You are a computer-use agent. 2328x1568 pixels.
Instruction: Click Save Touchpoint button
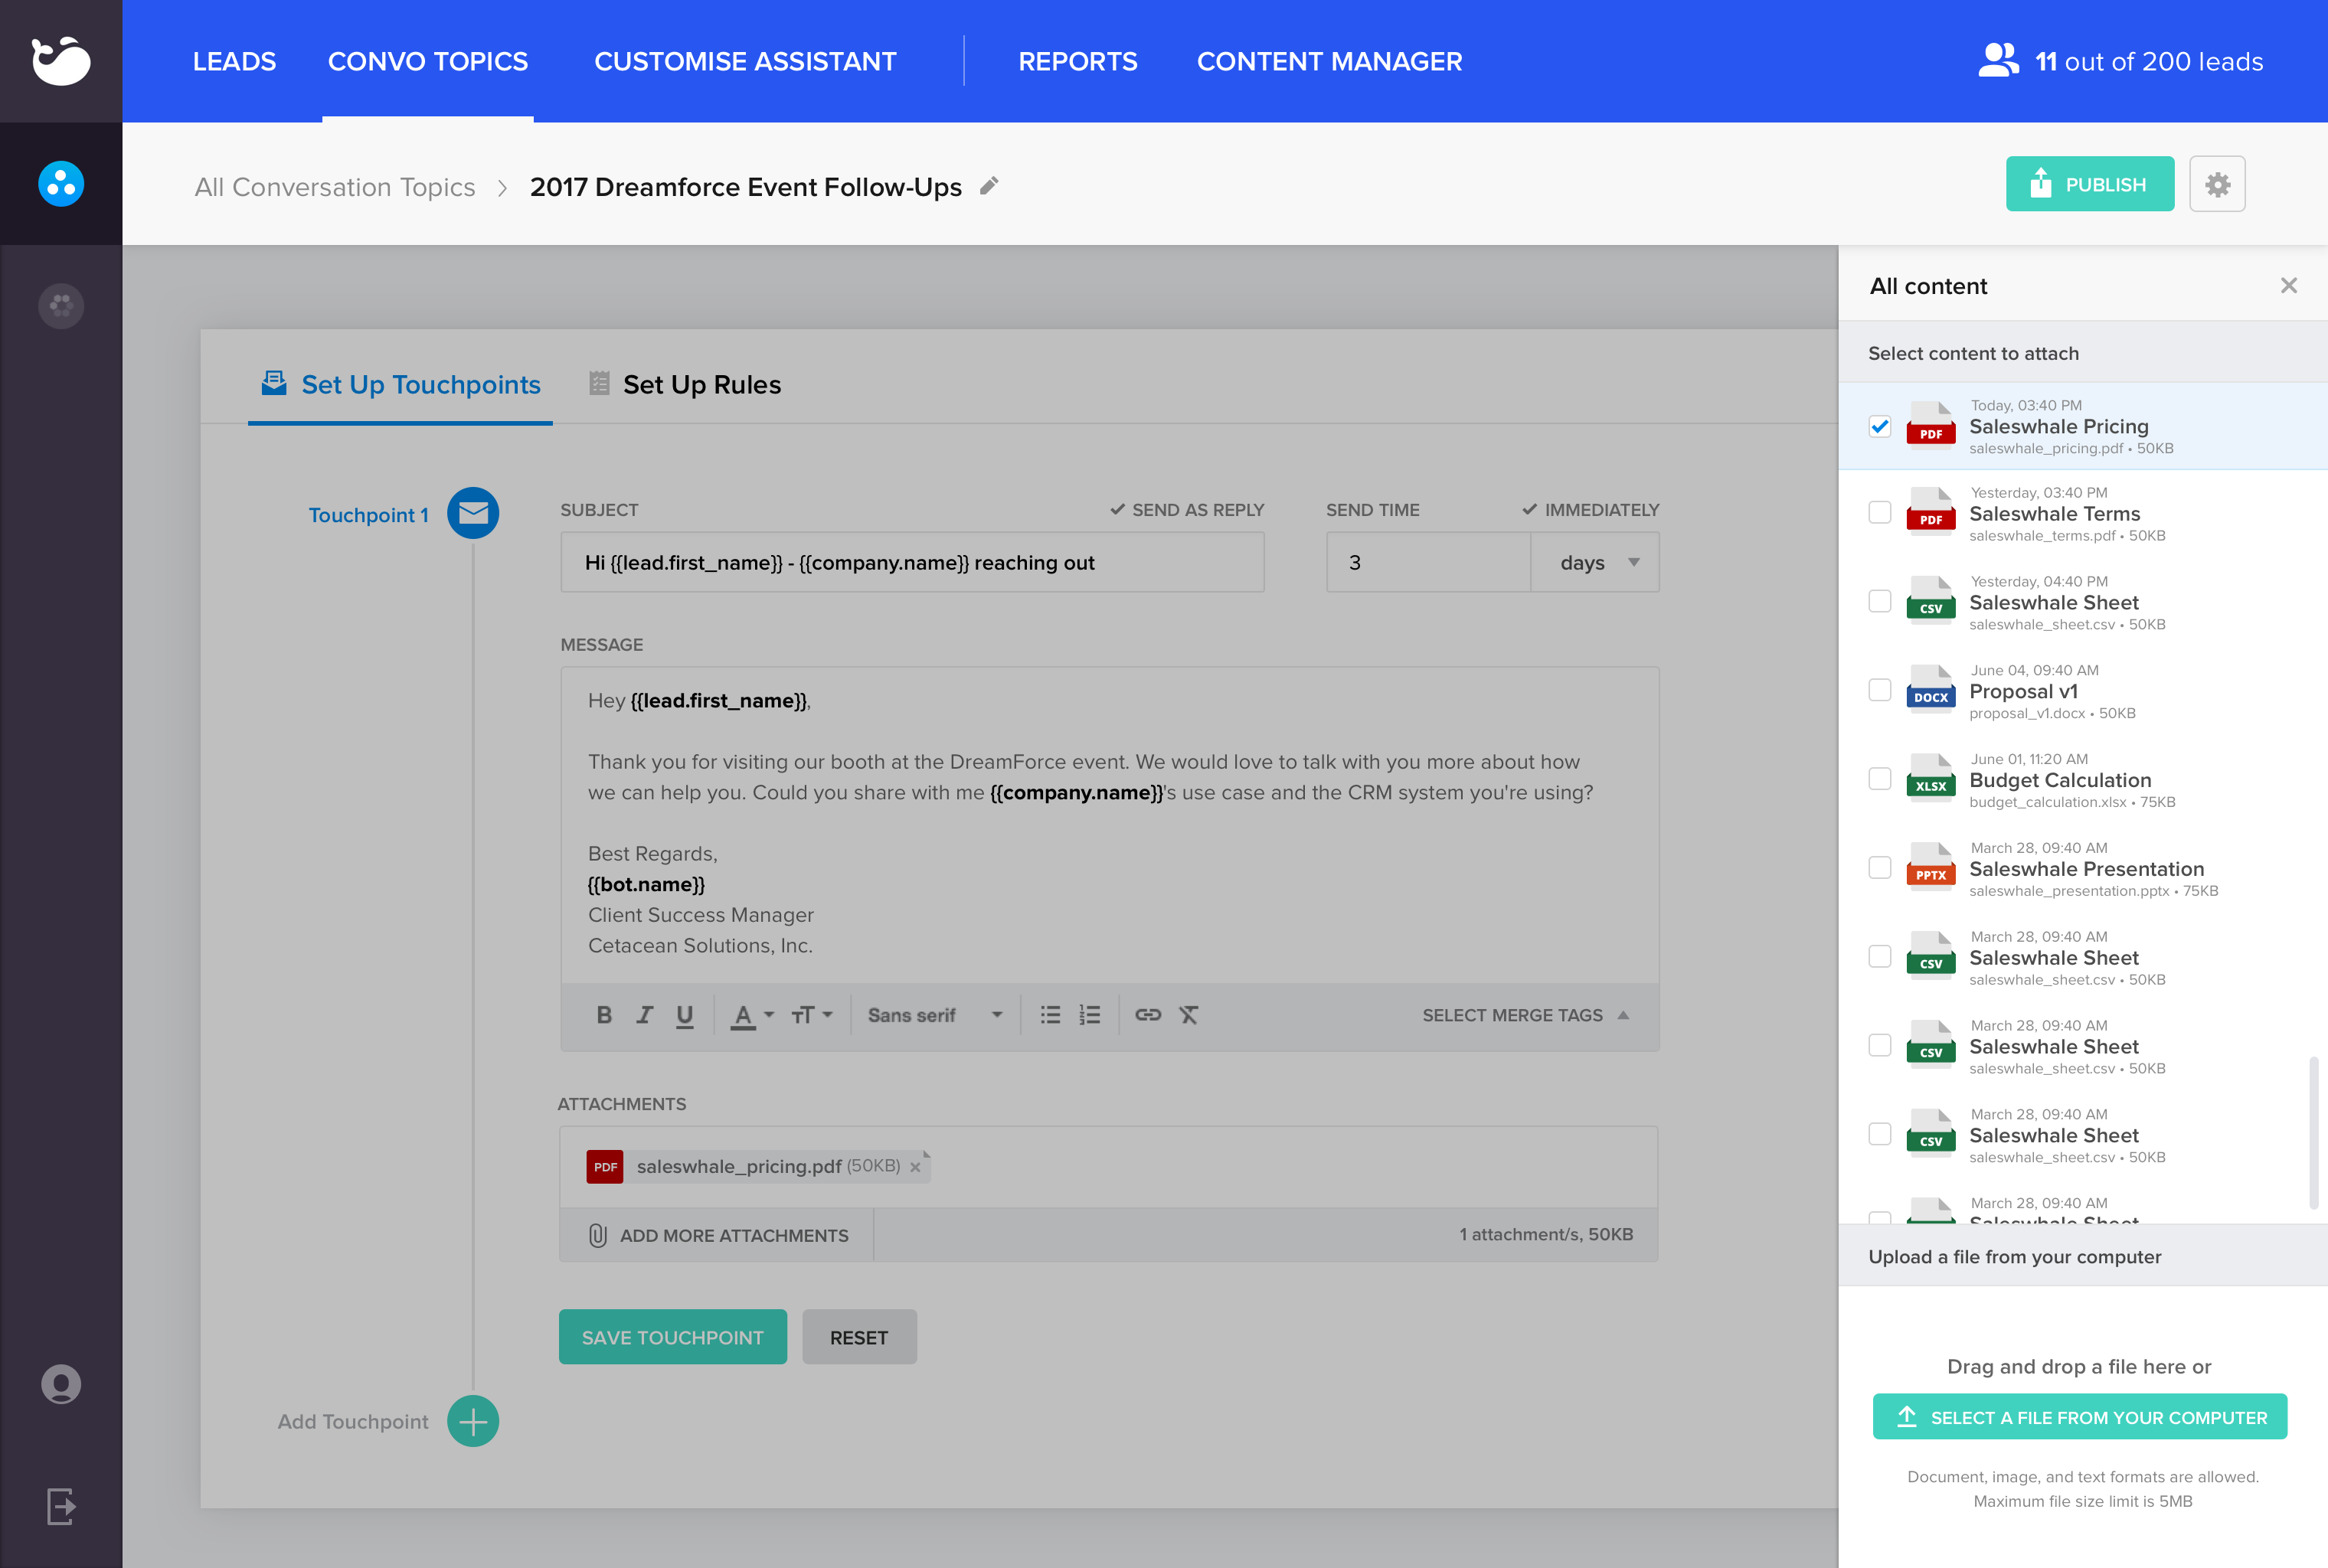pyautogui.click(x=672, y=1337)
